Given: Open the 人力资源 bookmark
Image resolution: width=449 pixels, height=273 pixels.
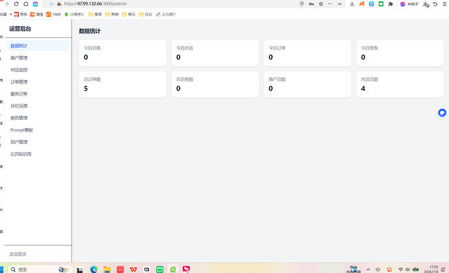Looking at the screenshot, I should (x=166, y=14).
